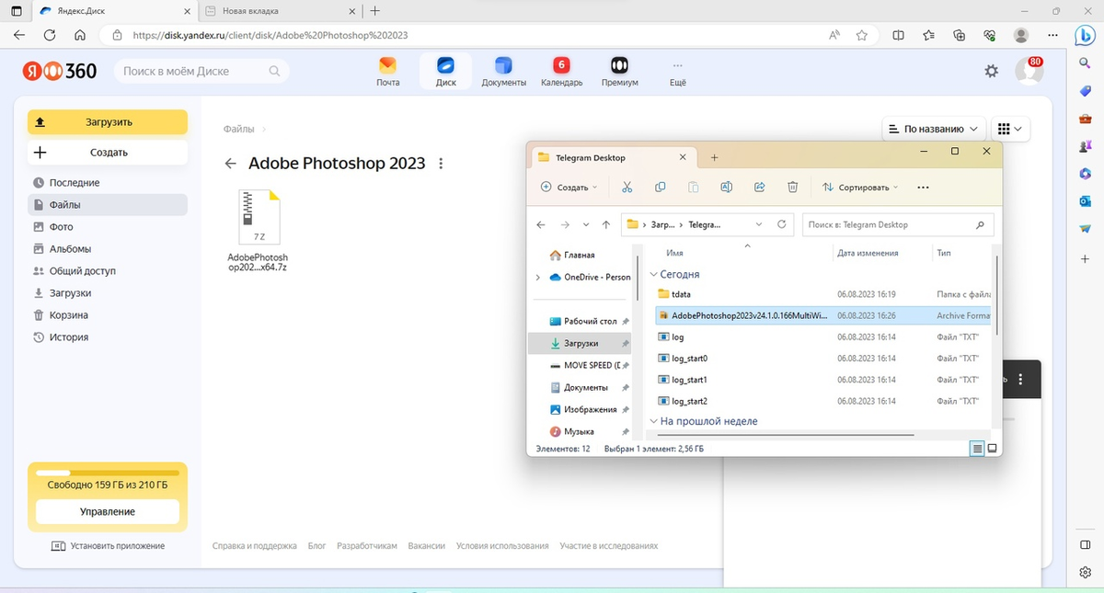Click the Yandex 360 logo
The height and width of the screenshot is (593, 1104).
(60, 71)
